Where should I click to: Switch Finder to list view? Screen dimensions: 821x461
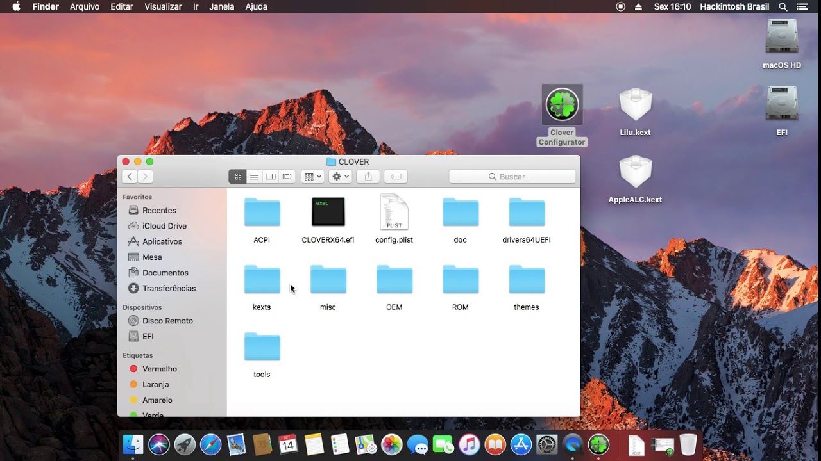click(254, 176)
